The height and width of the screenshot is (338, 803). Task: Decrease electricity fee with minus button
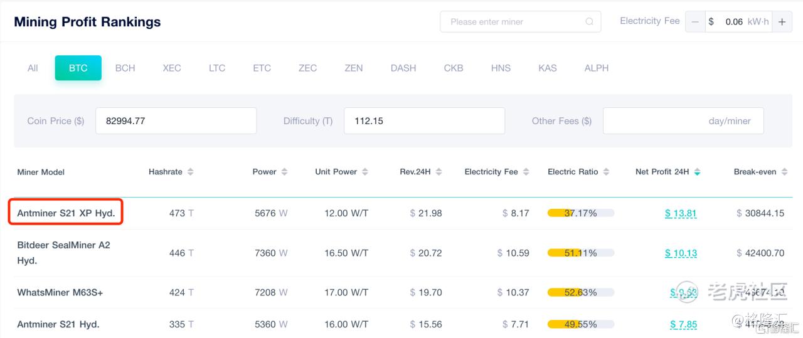click(695, 21)
